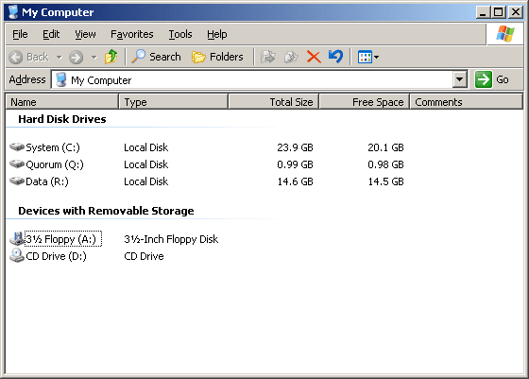Sort by the Free Space column header
This screenshot has height=379, width=529.
[365, 102]
